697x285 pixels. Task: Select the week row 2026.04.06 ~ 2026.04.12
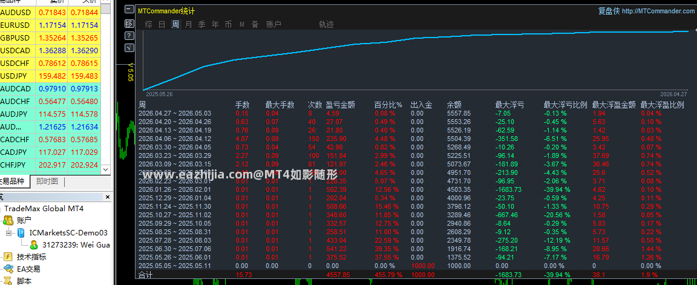[415, 139]
